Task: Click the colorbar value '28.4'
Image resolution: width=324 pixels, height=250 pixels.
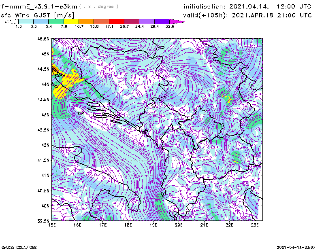Action: 155,26
